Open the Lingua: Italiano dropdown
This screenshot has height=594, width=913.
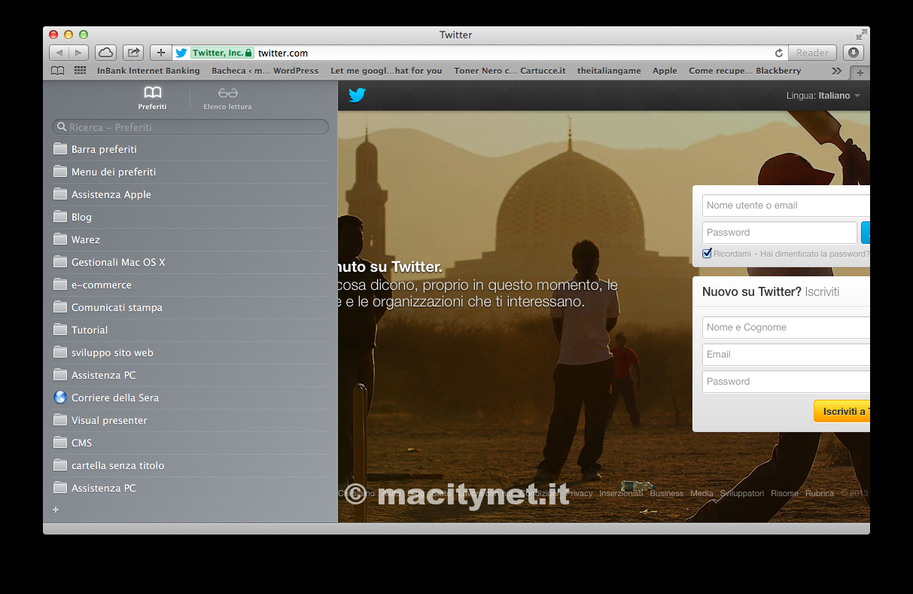click(823, 96)
